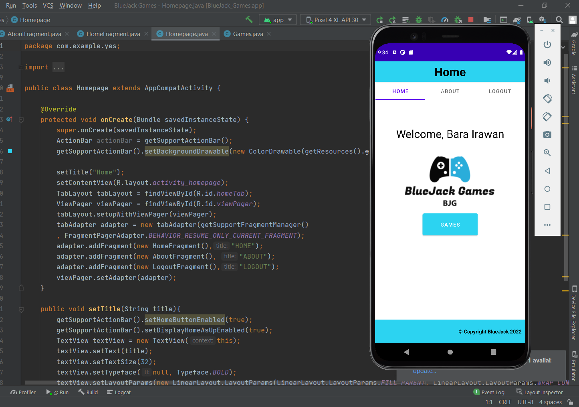This screenshot has height=407, width=579.
Task: Open the Profiler gauge icon in toolbar
Action: click(x=445, y=20)
